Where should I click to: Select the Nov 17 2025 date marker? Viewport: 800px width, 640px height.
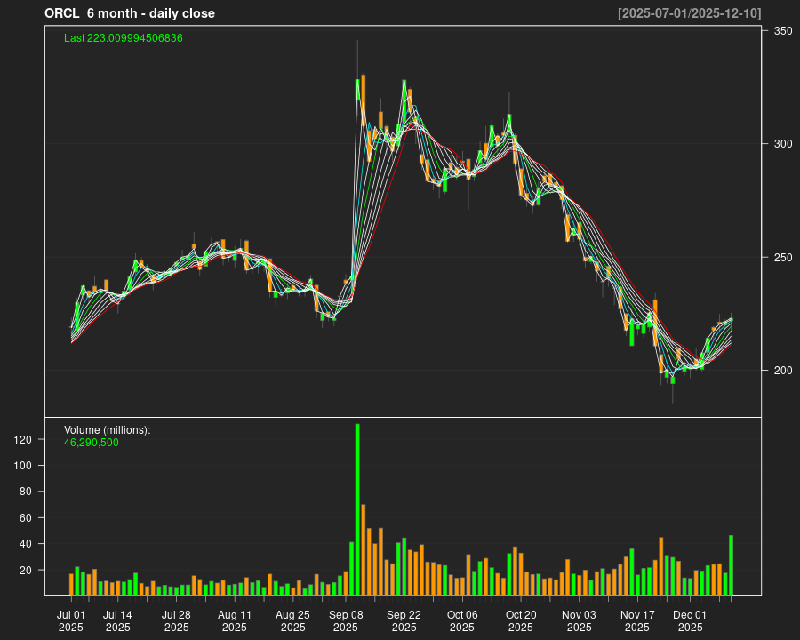[x=637, y=620]
